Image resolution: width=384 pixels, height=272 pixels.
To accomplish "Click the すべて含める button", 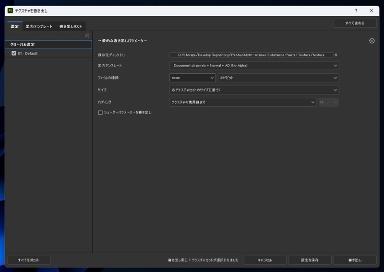I will pos(355,23).
